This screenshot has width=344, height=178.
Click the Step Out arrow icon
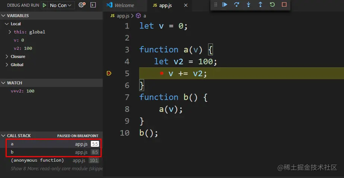(x=260, y=4)
